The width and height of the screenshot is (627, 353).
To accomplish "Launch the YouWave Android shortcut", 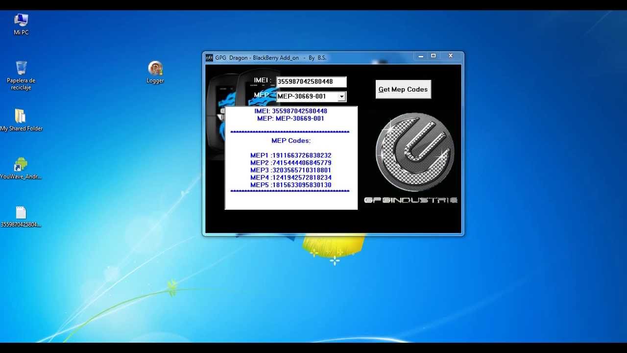I will pos(21,168).
